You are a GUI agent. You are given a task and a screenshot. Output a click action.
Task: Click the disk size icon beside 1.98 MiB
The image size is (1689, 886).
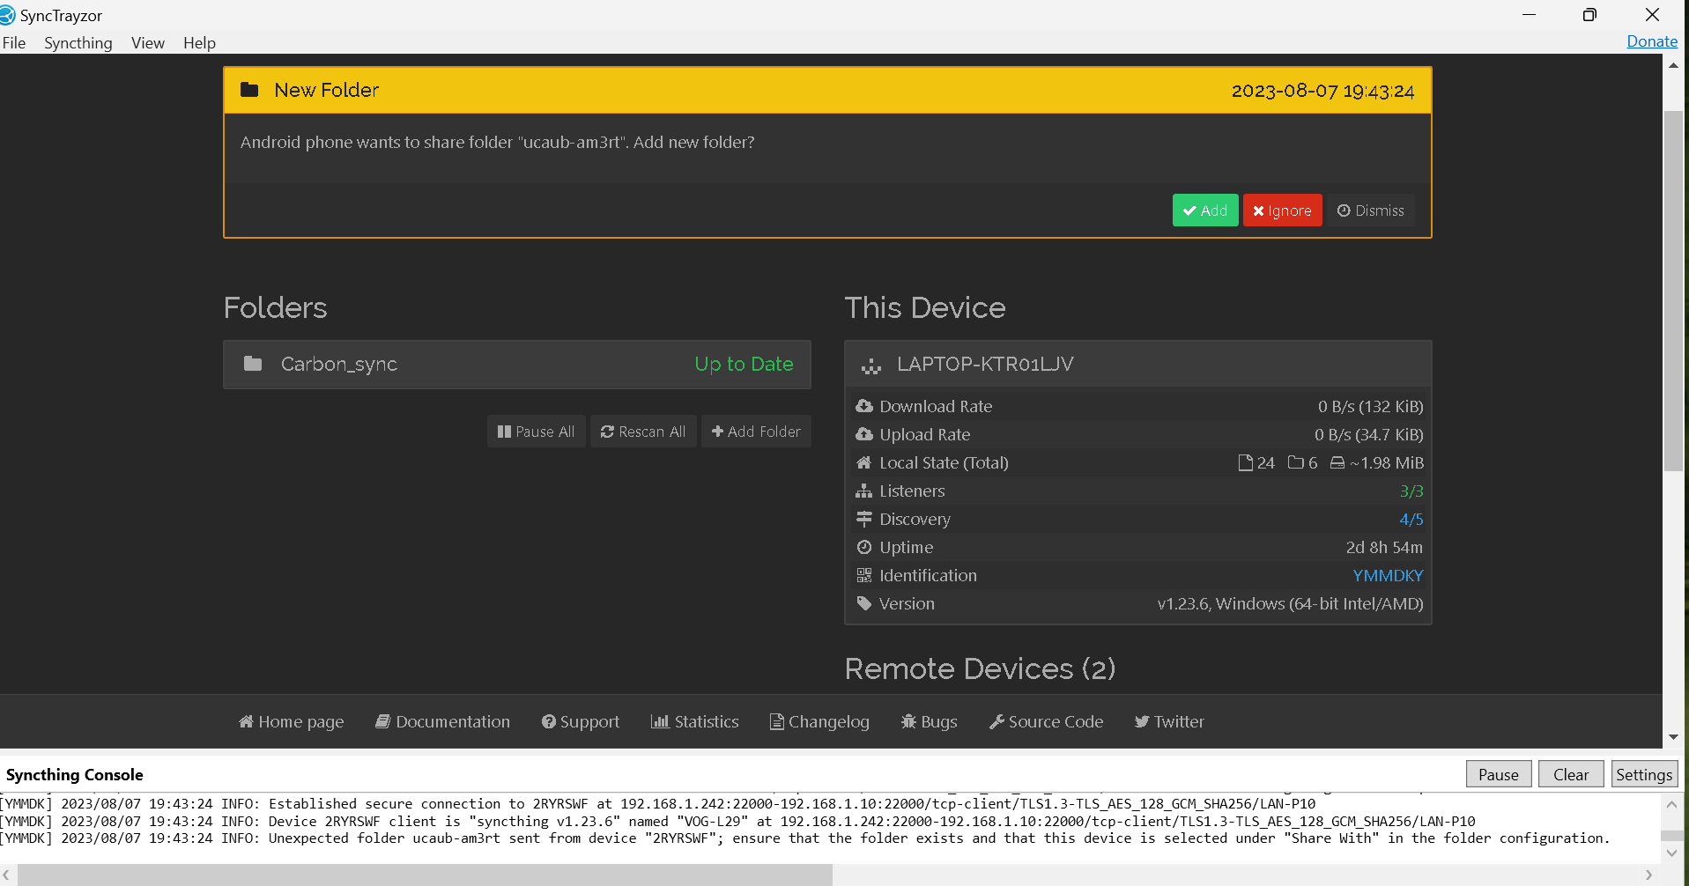coord(1337,462)
